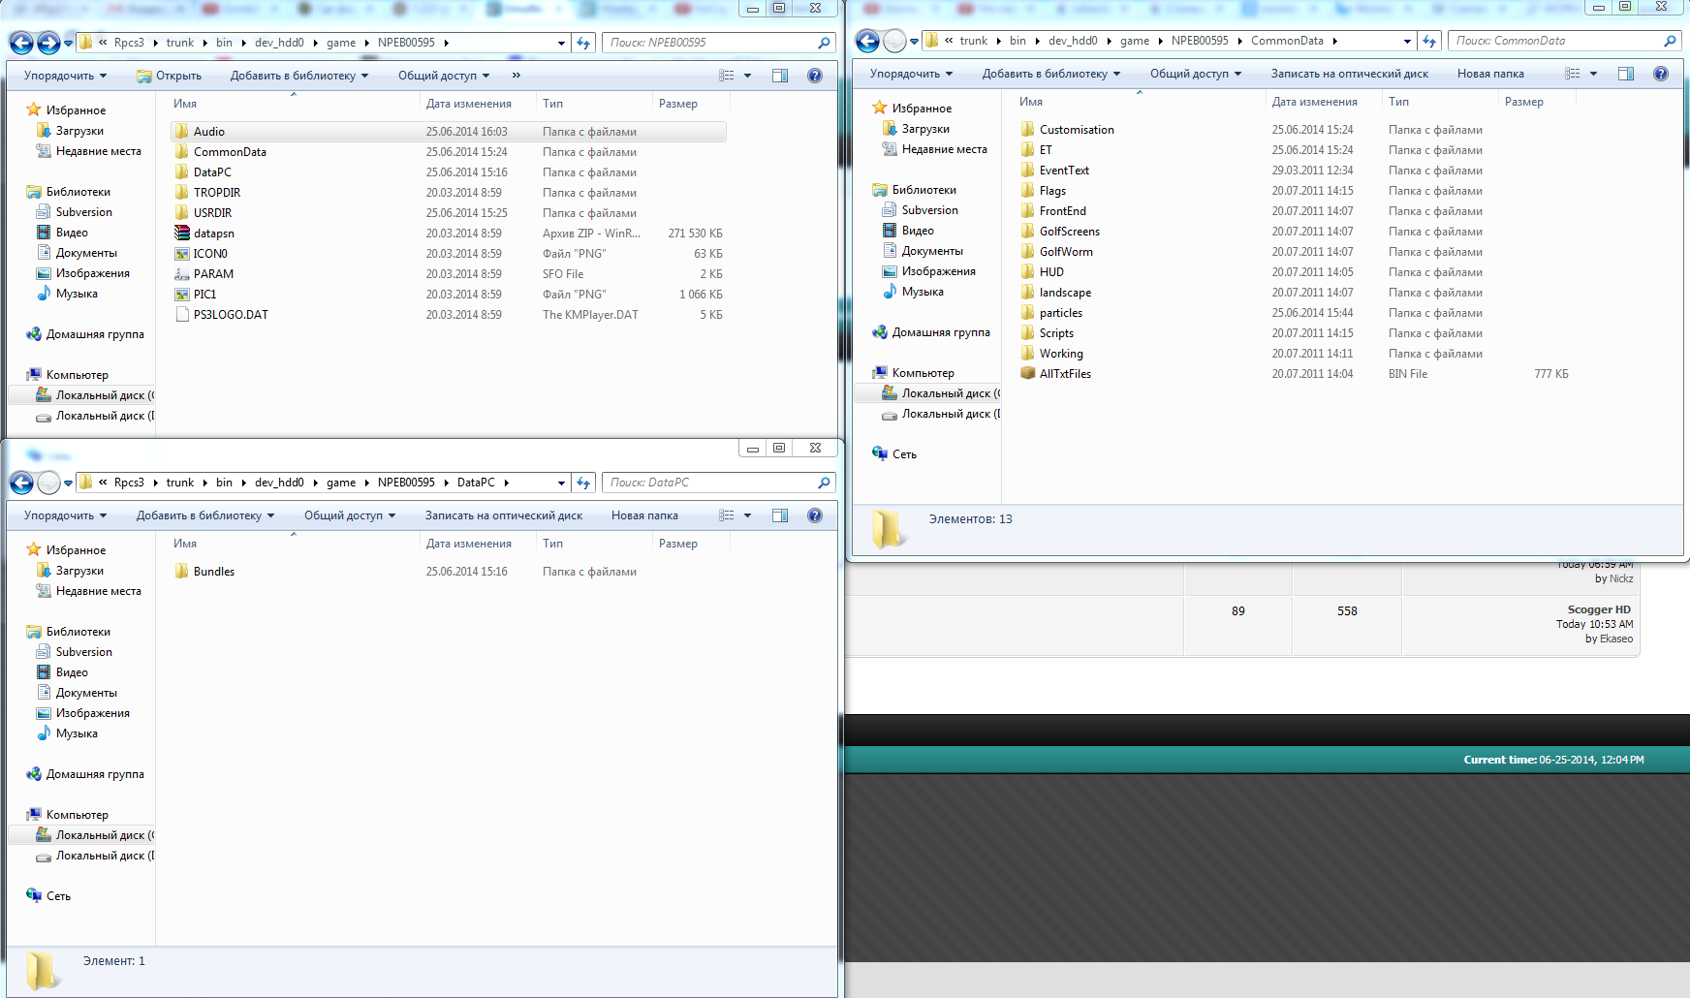Open Общий доступ menu in CommonData window

1195,74
